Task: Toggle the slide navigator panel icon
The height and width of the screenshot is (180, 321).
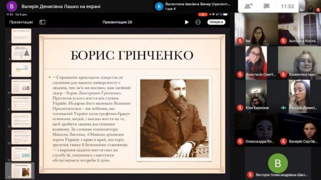Action: tap(42, 22)
